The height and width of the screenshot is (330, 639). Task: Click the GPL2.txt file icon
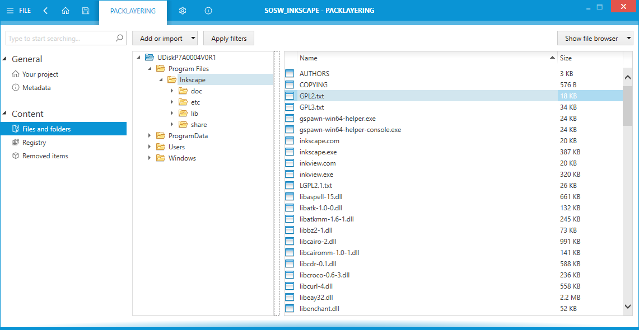[x=290, y=96]
